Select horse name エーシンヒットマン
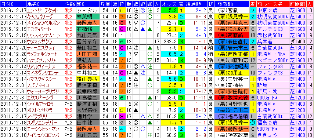The image size is (314, 138). 43,129
